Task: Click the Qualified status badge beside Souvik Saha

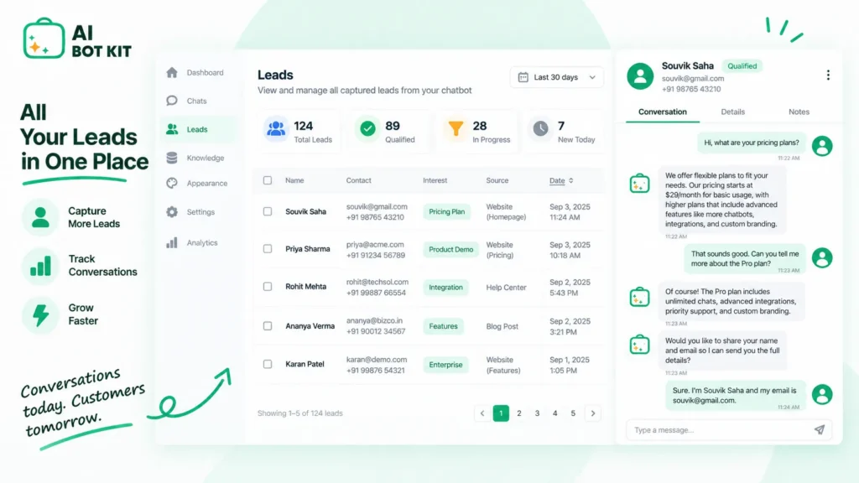Action: pos(742,66)
